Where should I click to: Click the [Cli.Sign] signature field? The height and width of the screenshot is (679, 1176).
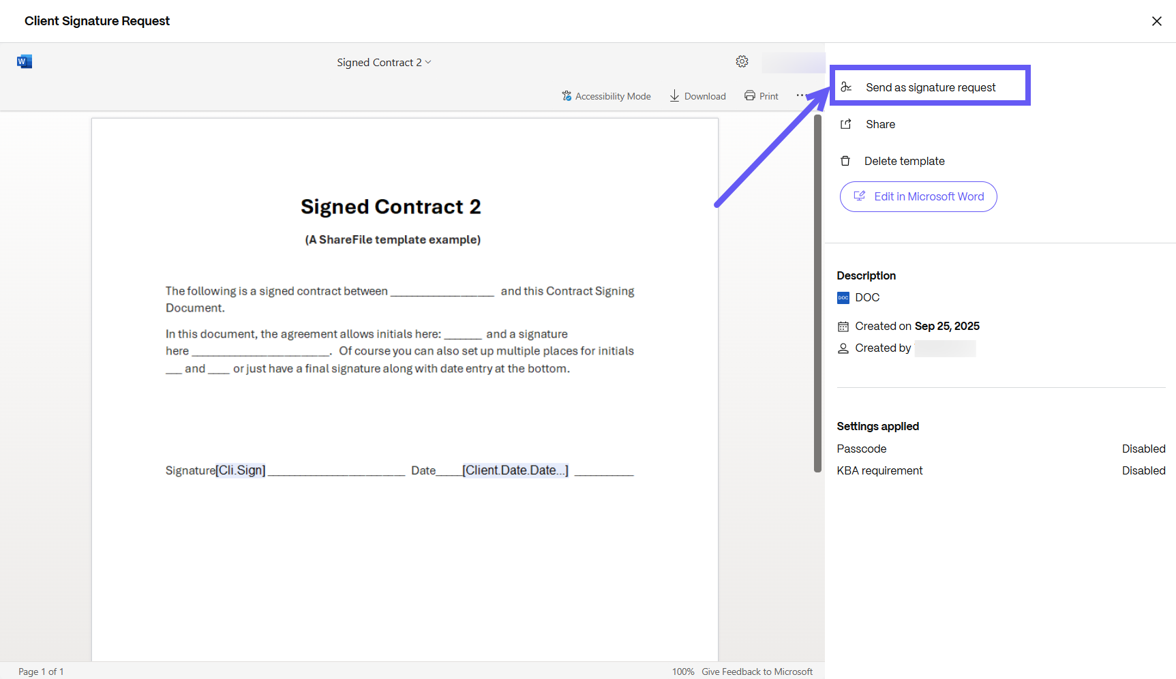tap(241, 470)
